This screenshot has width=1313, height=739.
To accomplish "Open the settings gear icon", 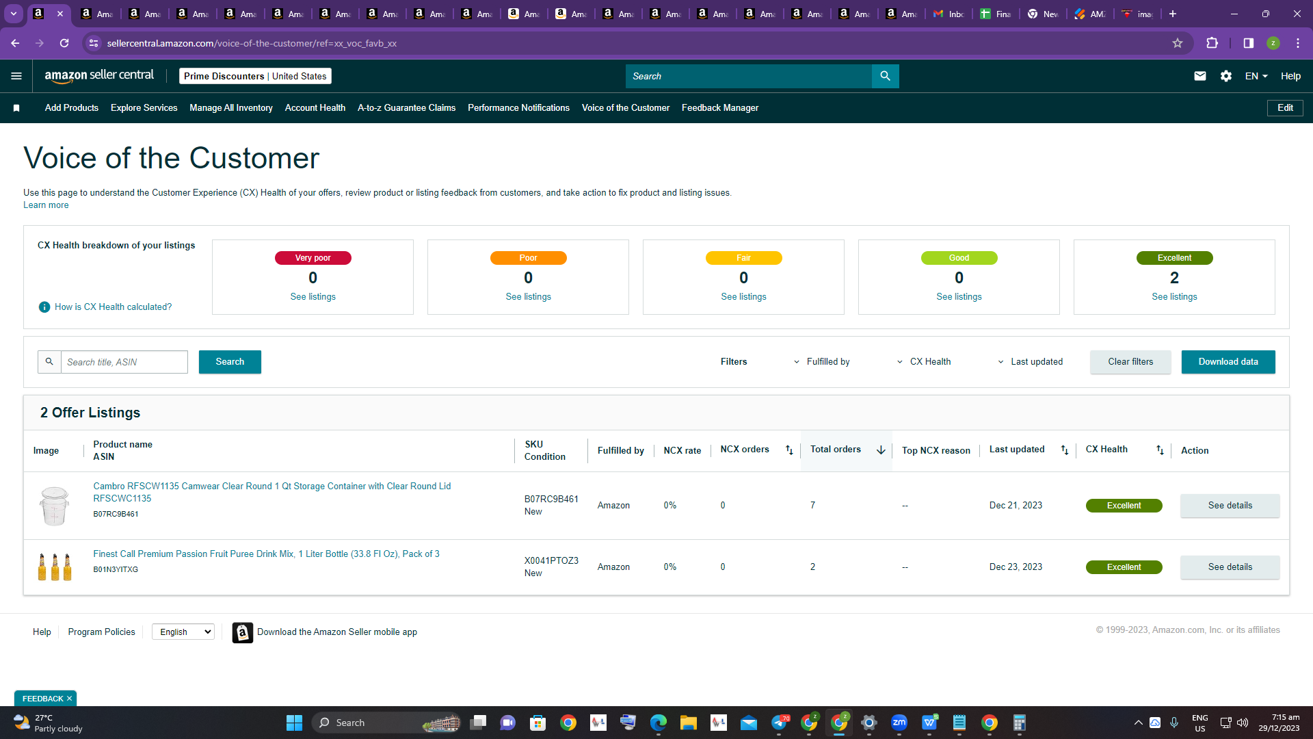I will (1226, 76).
